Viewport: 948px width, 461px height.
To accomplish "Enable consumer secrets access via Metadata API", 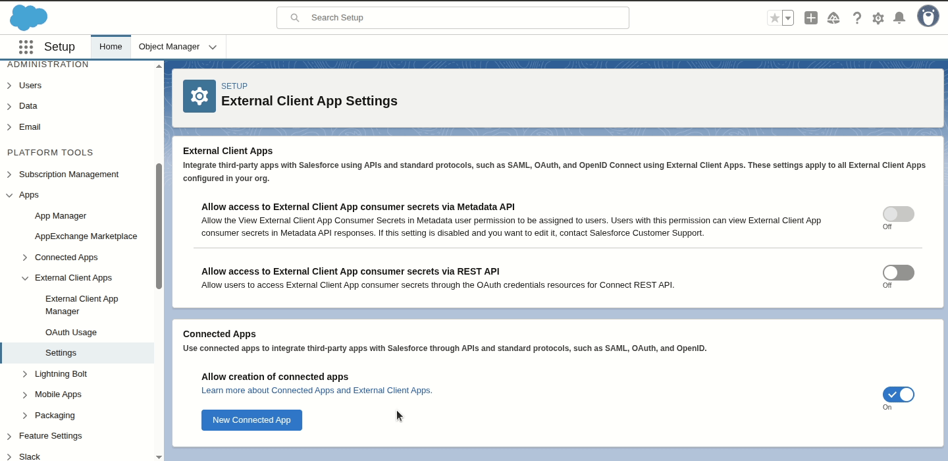I will [x=898, y=214].
